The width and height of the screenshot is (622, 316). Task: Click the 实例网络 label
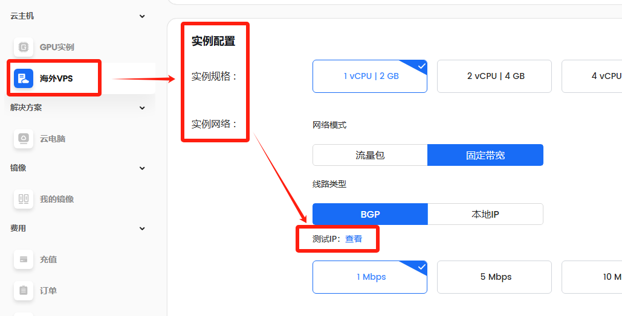click(x=214, y=124)
